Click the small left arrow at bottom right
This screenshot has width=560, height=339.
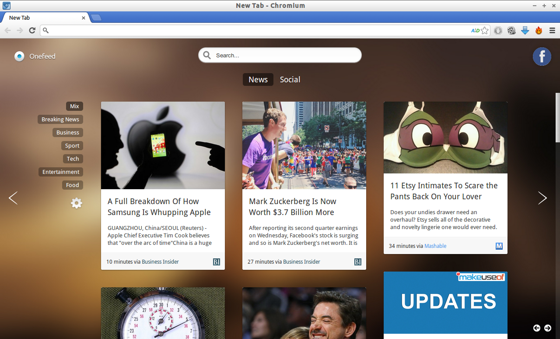[537, 328]
